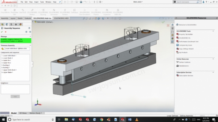This screenshot has width=218, height=122.
Task: Collapse the SOLIDWORKS Tools group
Action: point(213,31)
